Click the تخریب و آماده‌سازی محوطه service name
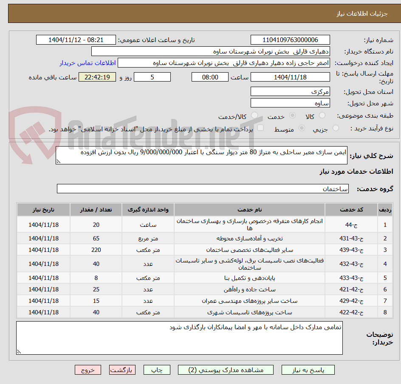This screenshot has width=401, height=384. click(x=250, y=238)
